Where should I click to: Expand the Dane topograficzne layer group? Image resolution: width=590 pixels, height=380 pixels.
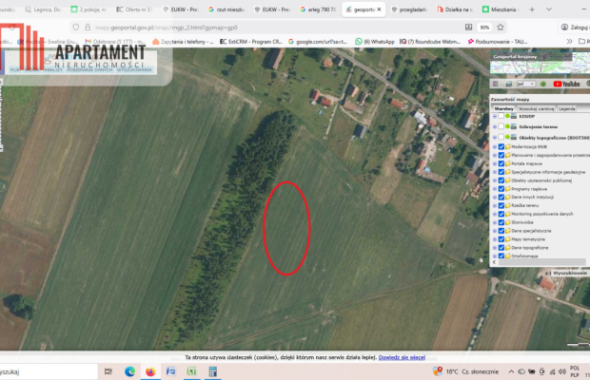(493, 249)
